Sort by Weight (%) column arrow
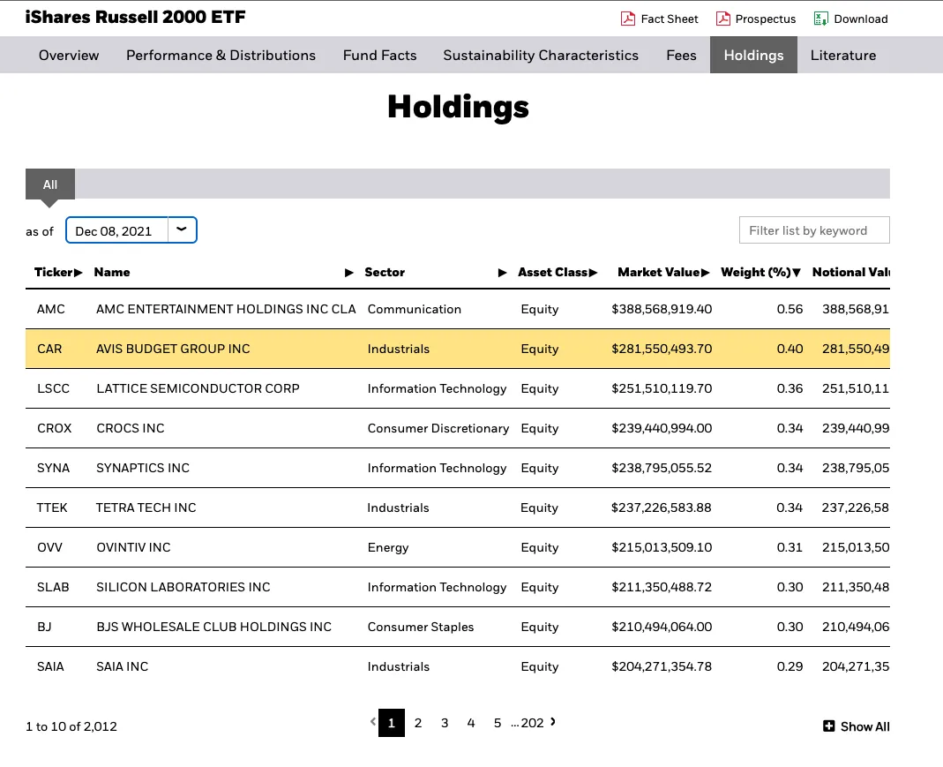The height and width of the screenshot is (767, 943). point(797,273)
